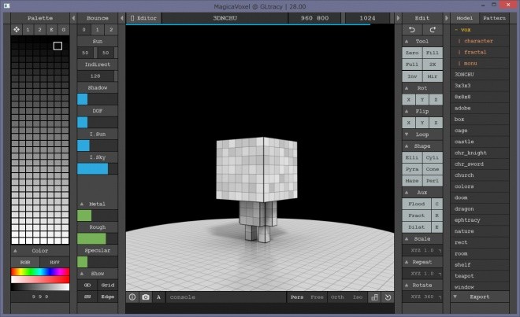Viewport: 520px width, 317px height.
Task: Click the redo arrow in Edit panel
Action: [x=433, y=30]
